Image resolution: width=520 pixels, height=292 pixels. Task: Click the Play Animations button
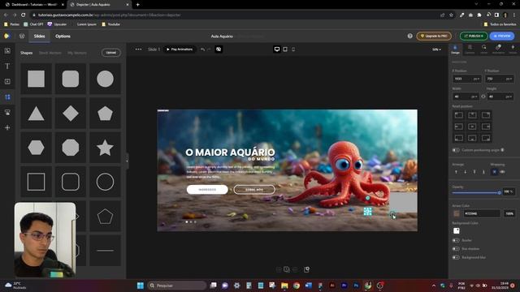coord(180,49)
